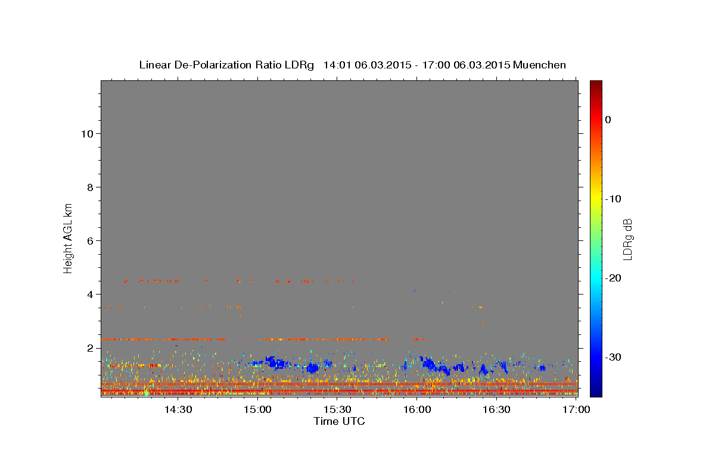Viewport: 715px width, 476px height.
Task: Click the 16:30 time tick label
Action: click(496, 410)
